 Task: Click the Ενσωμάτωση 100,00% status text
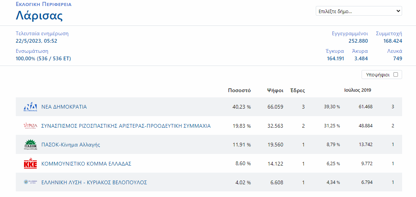pos(43,58)
